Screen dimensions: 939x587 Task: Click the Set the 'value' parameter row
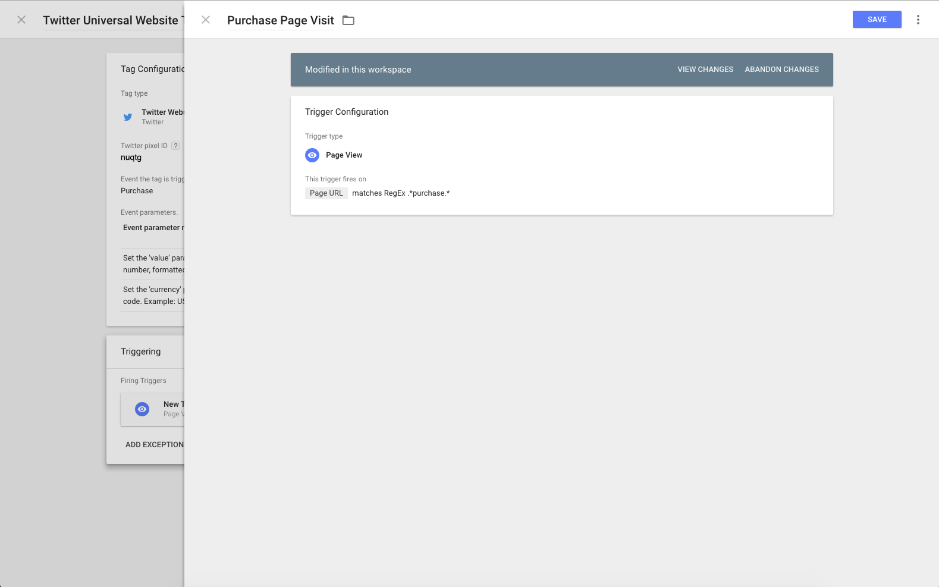click(x=153, y=264)
